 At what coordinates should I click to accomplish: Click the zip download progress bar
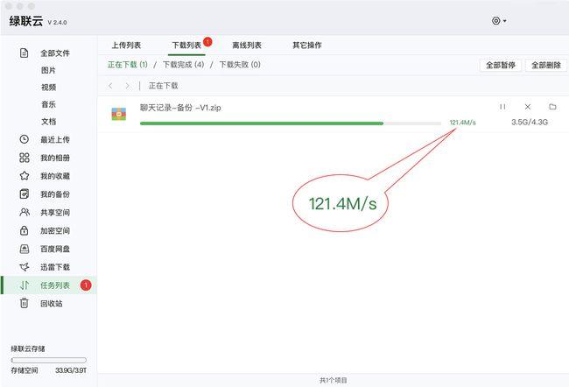291,123
